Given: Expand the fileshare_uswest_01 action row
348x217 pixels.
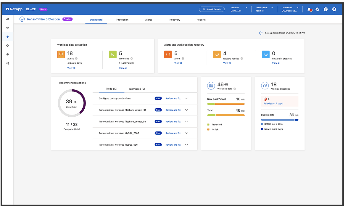Looking at the screenshot, I should [187, 110].
